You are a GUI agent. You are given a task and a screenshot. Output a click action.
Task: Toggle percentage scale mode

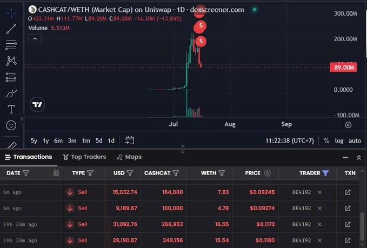(x=326, y=140)
